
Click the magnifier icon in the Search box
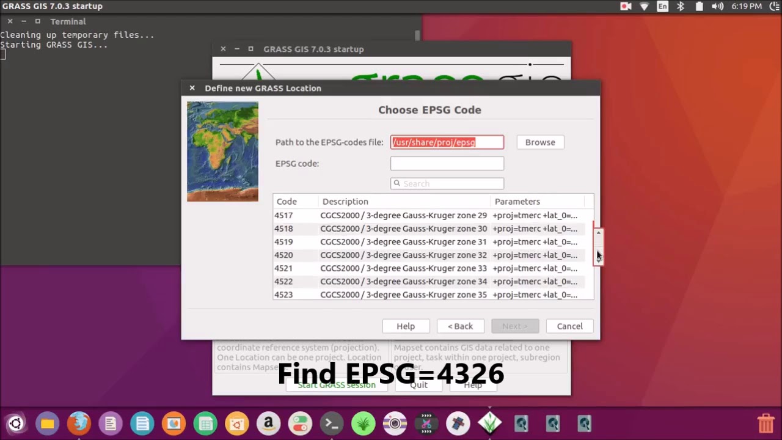pyautogui.click(x=397, y=183)
